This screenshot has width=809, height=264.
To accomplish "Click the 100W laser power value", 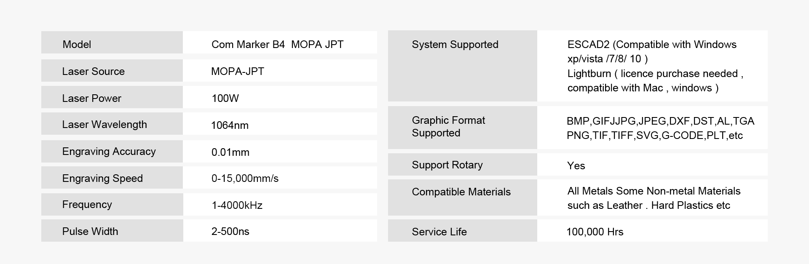I will (225, 99).
